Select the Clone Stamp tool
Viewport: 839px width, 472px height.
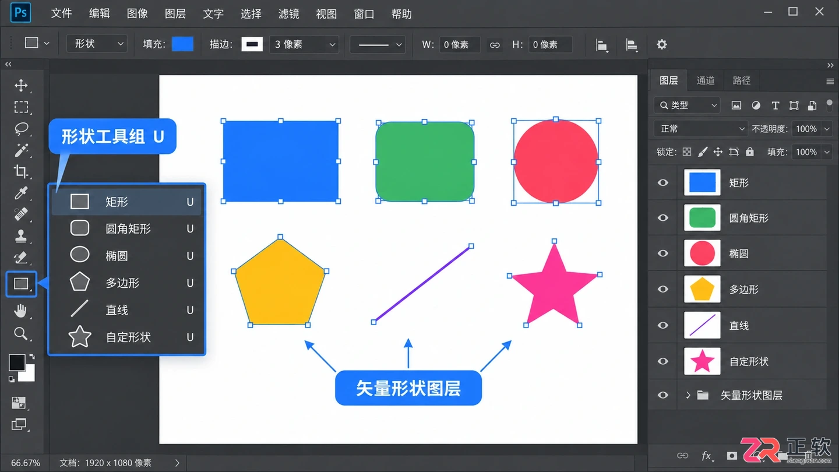click(x=21, y=236)
